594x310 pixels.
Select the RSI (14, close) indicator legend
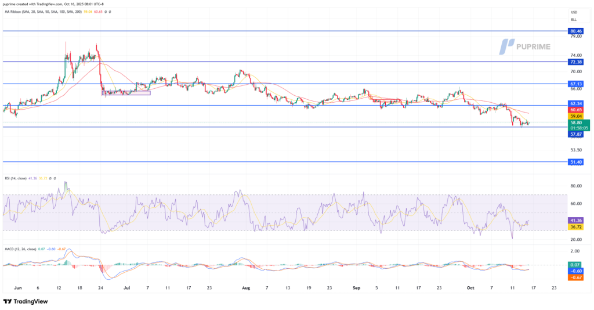(15, 179)
